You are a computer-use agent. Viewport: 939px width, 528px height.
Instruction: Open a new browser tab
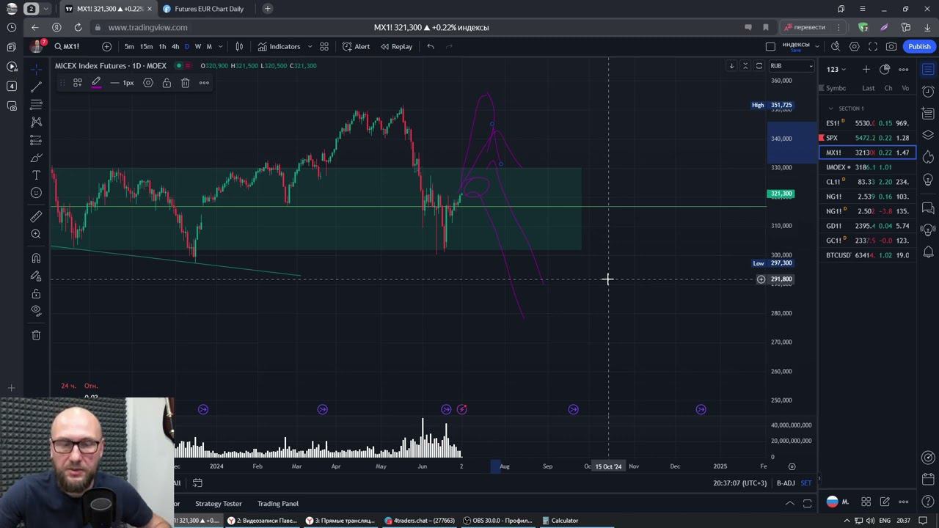point(268,9)
